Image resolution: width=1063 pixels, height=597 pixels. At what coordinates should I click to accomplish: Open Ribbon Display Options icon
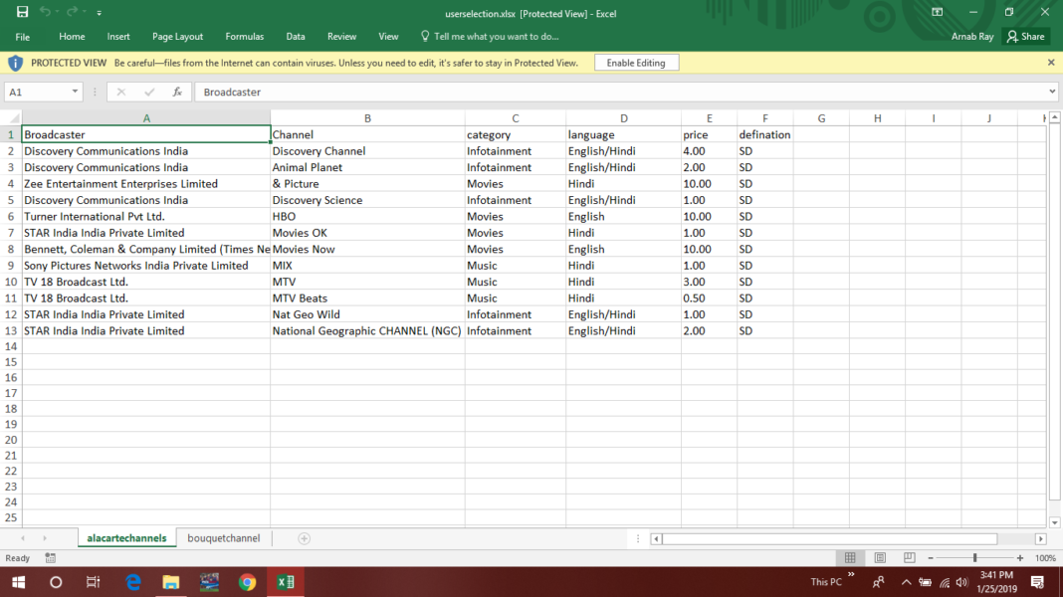click(937, 12)
